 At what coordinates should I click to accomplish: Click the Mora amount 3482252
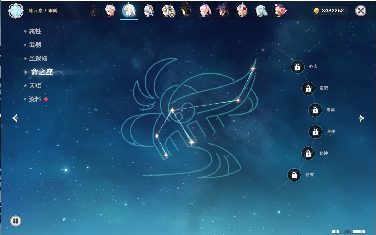(333, 11)
